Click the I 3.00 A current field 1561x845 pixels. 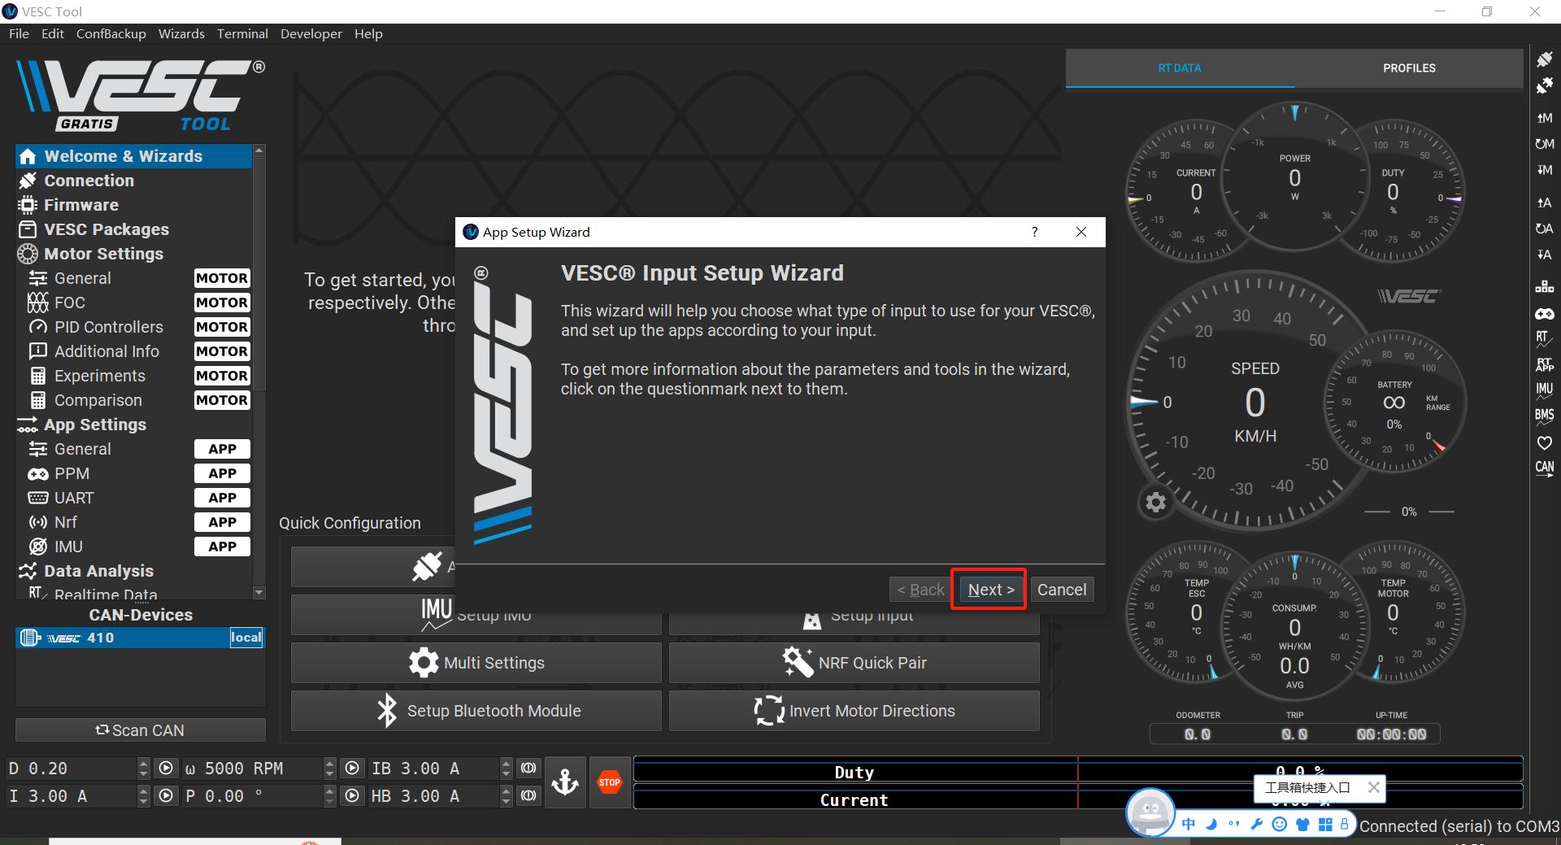[x=72, y=796]
